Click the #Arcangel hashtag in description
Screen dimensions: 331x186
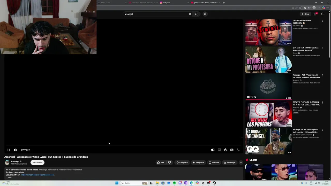[x=43, y=170]
